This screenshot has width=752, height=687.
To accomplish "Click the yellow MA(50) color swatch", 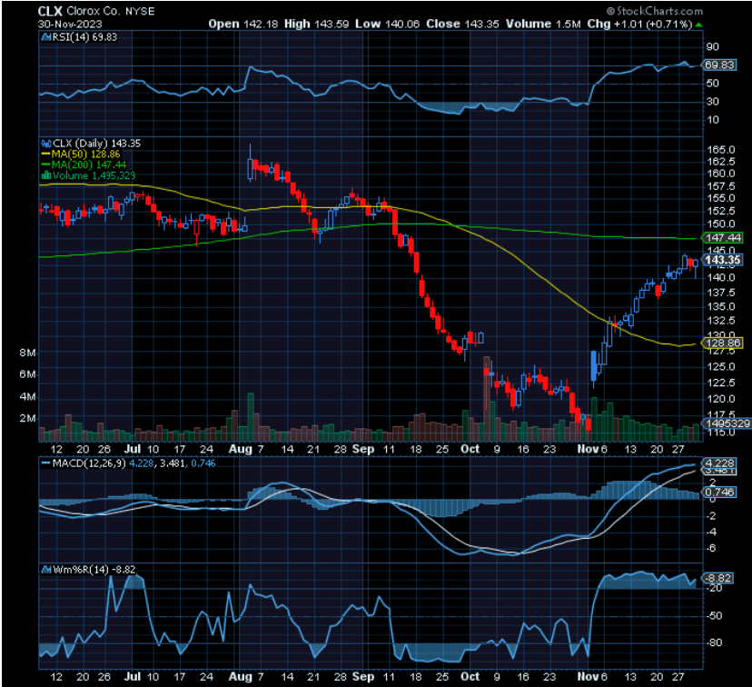I will coord(45,154).
